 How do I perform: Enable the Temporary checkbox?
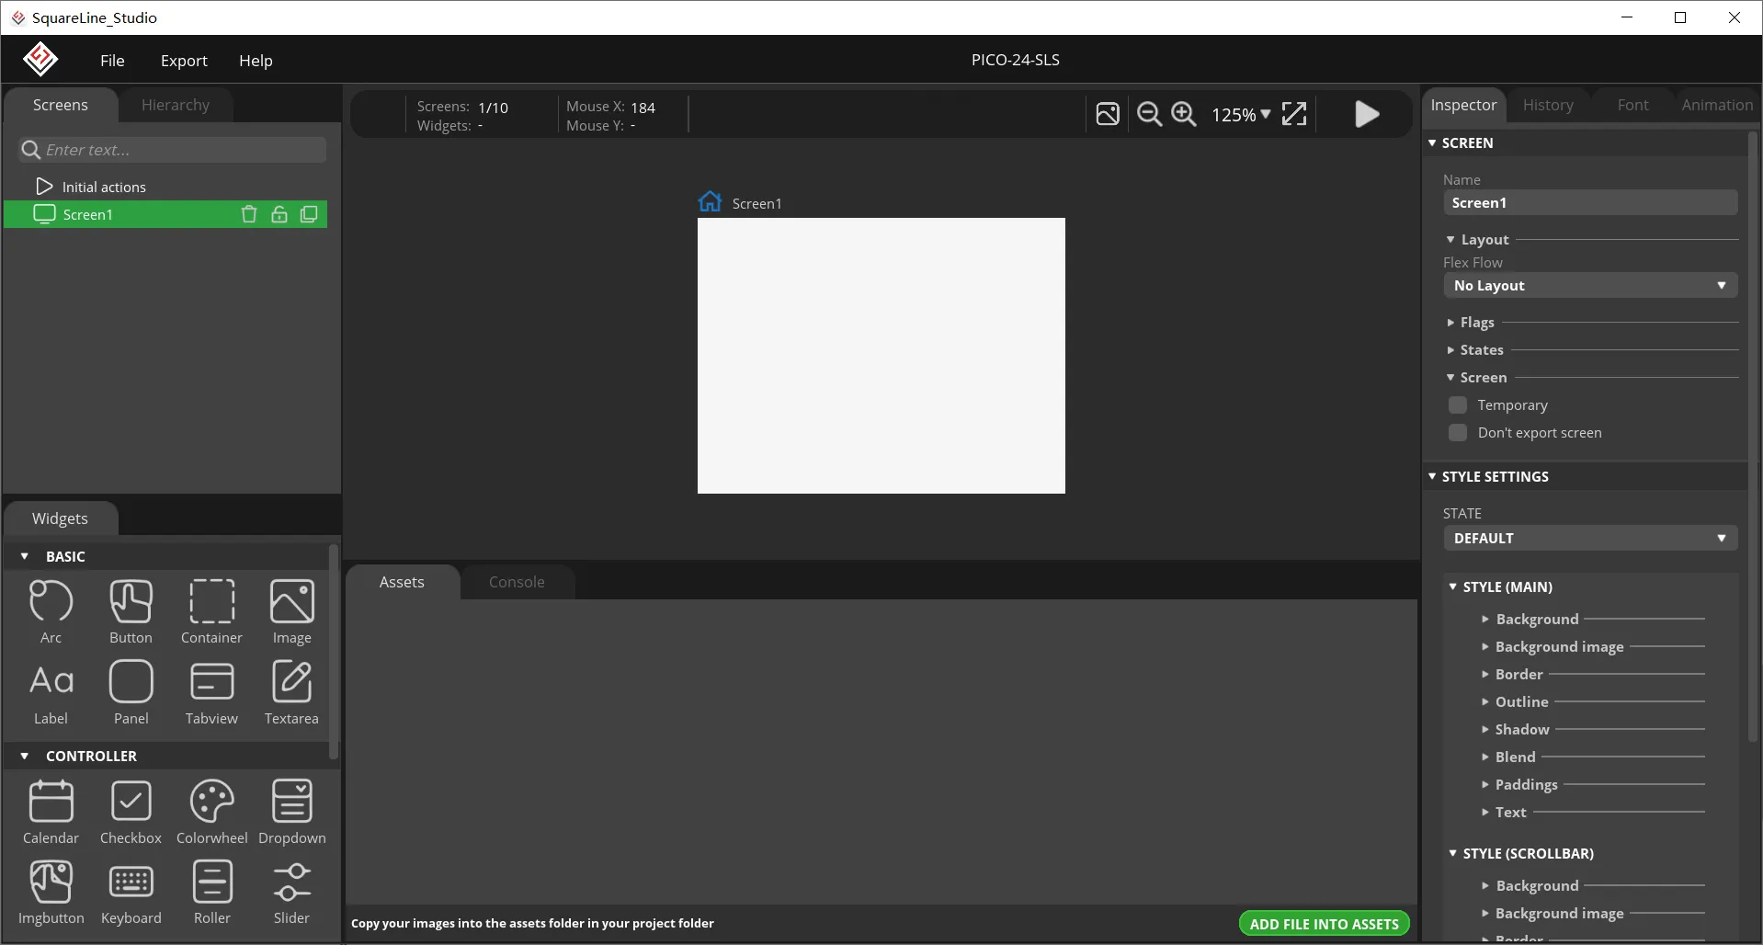(x=1457, y=405)
